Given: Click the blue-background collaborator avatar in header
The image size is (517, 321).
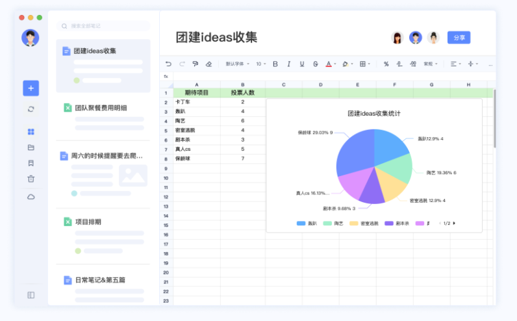Looking at the screenshot, I should coord(416,38).
